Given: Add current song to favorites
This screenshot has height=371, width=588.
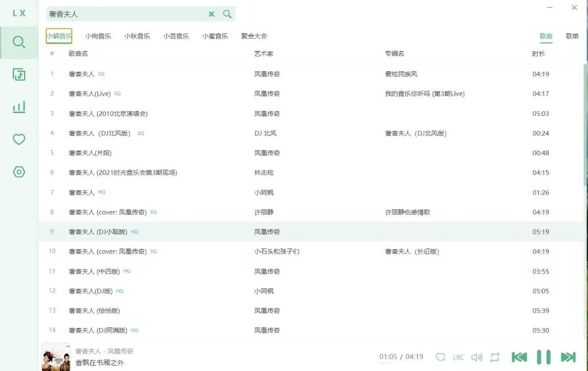Looking at the screenshot, I should (x=440, y=357).
